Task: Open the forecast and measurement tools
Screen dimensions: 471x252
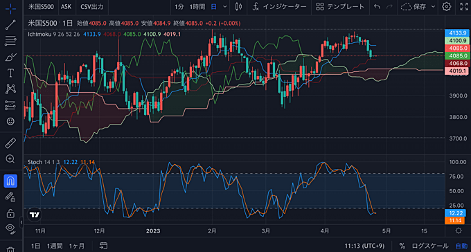Action: [x=11, y=105]
